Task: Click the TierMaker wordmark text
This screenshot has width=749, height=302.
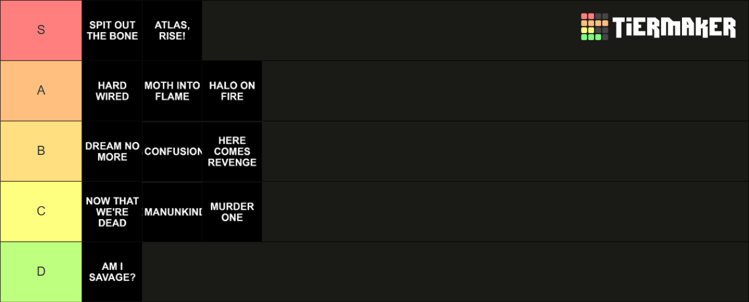Action: click(x=674, y=27)
